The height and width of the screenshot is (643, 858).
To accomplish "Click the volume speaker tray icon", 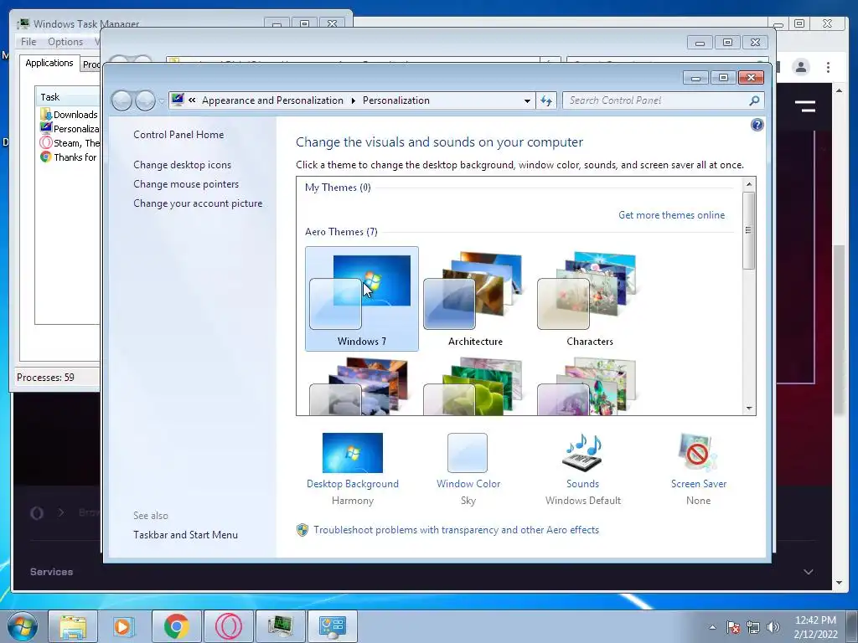I will 773,627.
